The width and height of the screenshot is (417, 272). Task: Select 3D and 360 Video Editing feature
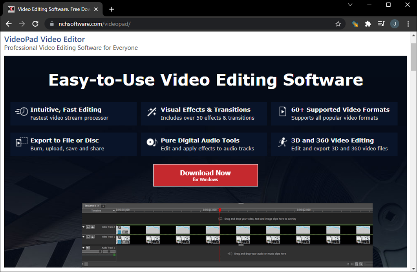[334, 144]
